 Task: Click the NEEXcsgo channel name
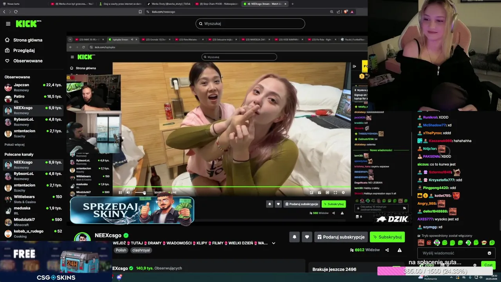tap(108, 235)
